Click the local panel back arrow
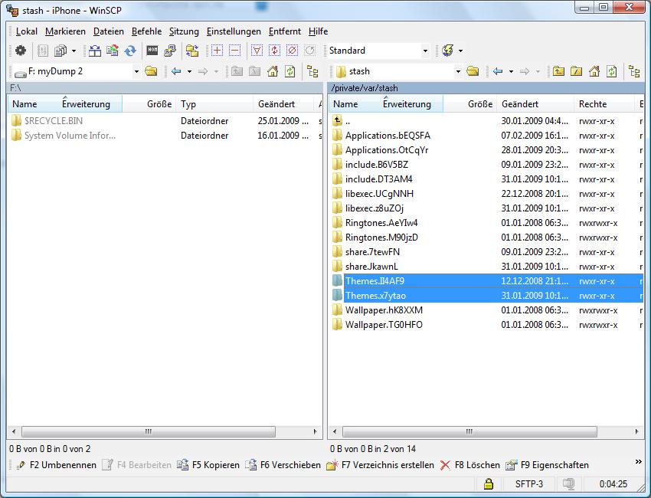 point(176,71)
